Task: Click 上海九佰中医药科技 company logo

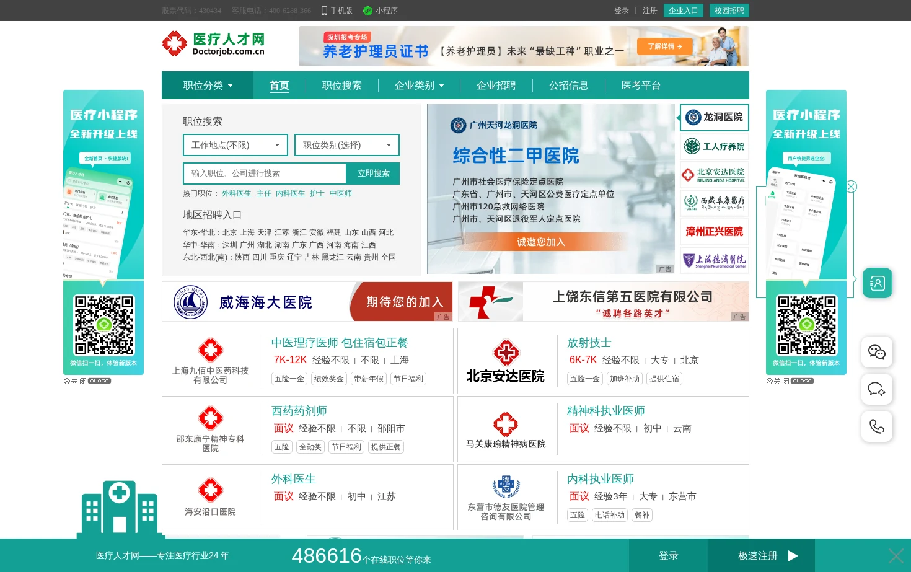Action: pos(210,350)
